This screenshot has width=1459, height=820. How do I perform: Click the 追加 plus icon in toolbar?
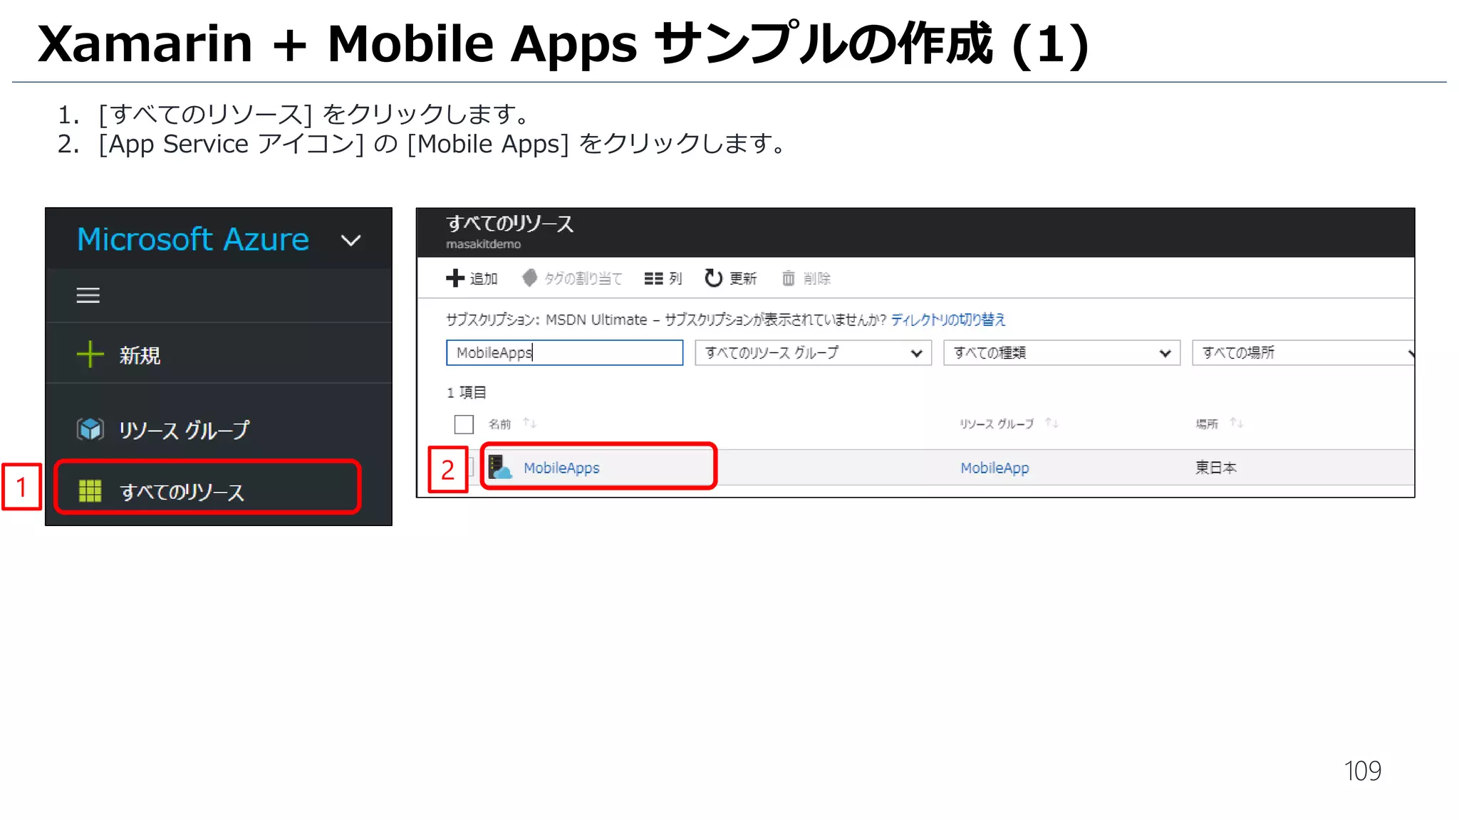455,278
